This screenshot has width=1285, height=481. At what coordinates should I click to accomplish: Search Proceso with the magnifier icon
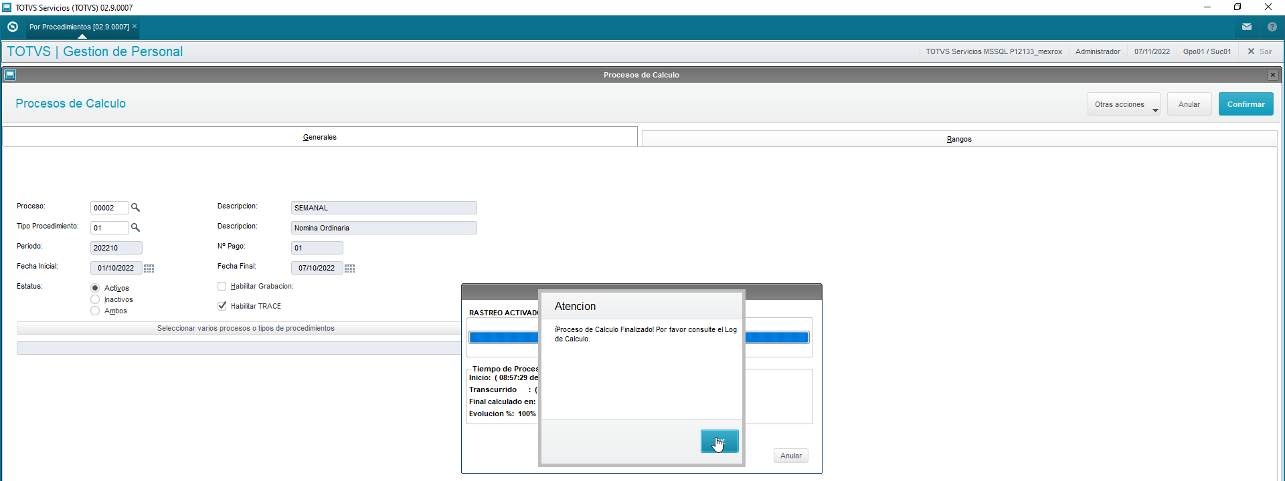(x=135, y=208)
